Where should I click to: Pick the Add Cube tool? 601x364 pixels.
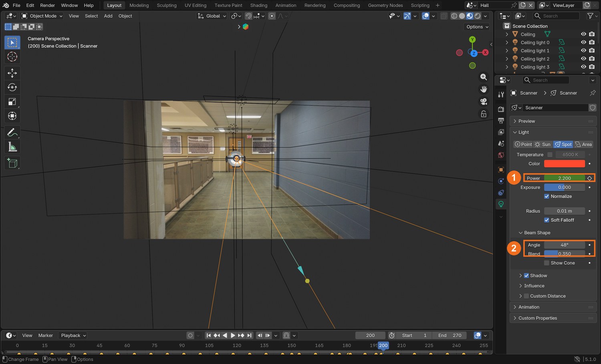(12, 163)
